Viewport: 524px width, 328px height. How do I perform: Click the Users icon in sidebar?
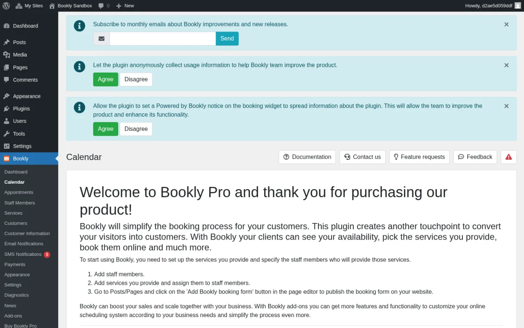point(7,121)
